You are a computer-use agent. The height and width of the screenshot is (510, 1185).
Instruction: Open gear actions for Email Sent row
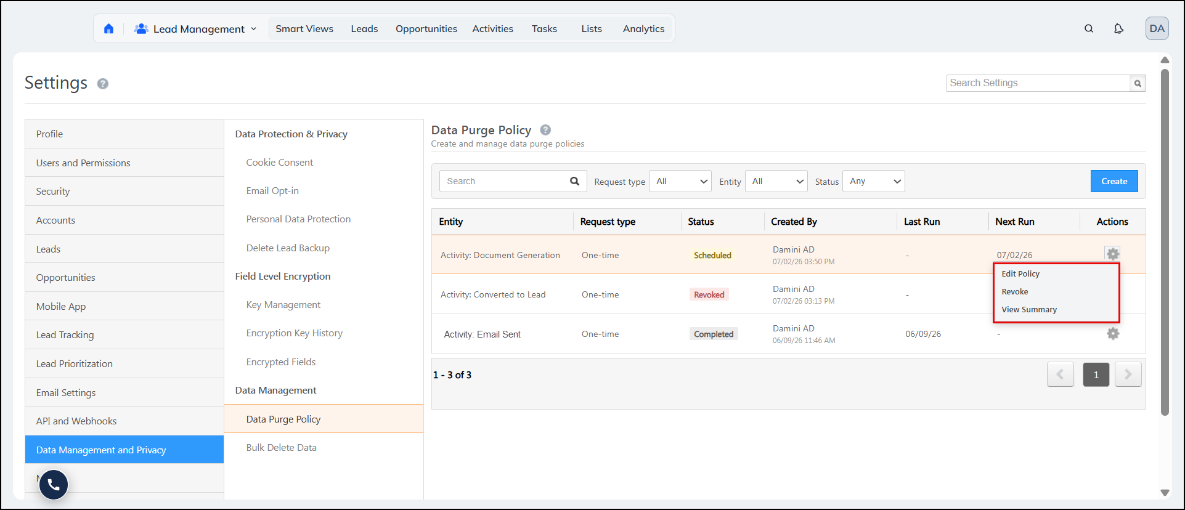[x=1112, y=333]
